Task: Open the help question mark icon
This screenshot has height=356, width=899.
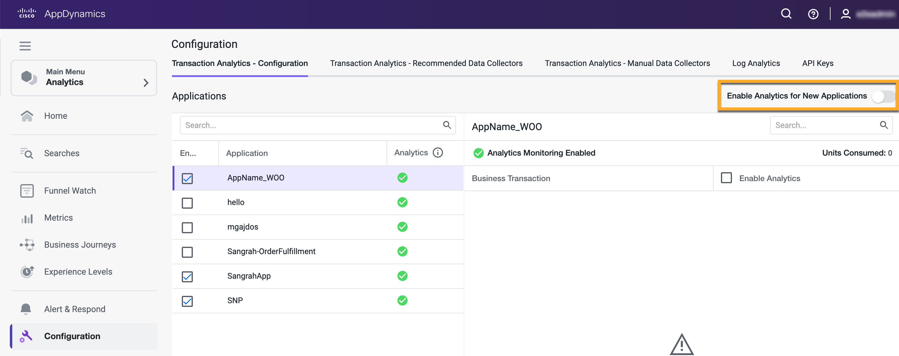Action: 813,14
